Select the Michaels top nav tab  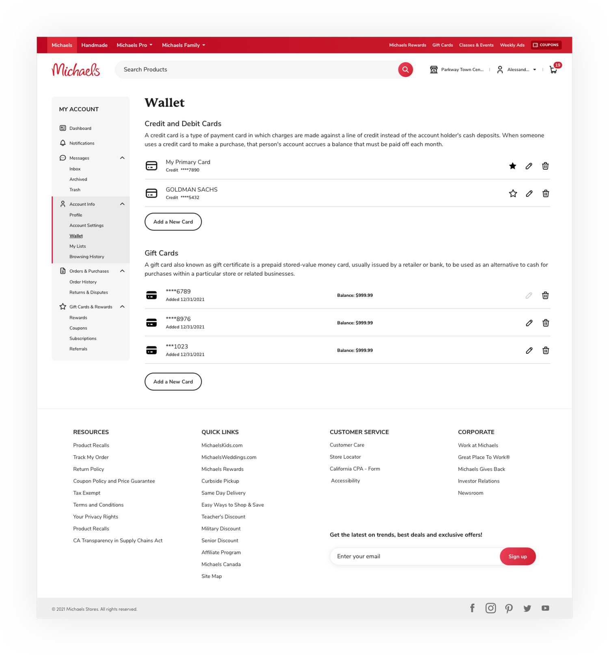coord(62,45)
